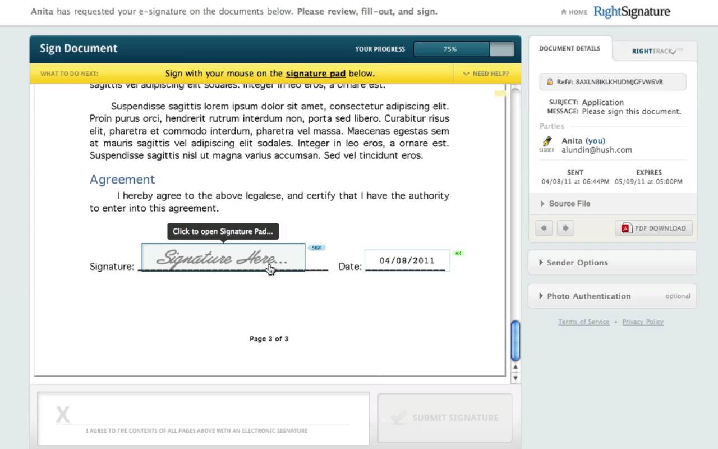
Task: Click the green checkmark submit icon
Action: [399, 418]
